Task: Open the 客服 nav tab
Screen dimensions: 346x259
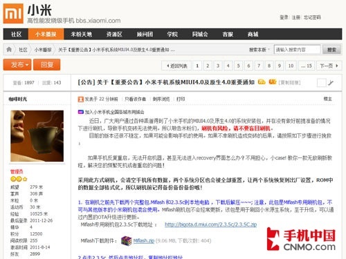Action: 228,35
